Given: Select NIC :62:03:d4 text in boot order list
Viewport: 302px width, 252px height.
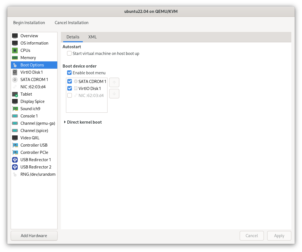Looking at the screenshot, I should pos(91,96).
